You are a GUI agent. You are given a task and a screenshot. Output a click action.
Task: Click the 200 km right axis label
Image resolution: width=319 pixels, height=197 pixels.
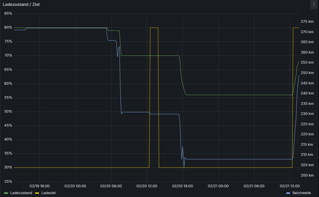(307, 175)
